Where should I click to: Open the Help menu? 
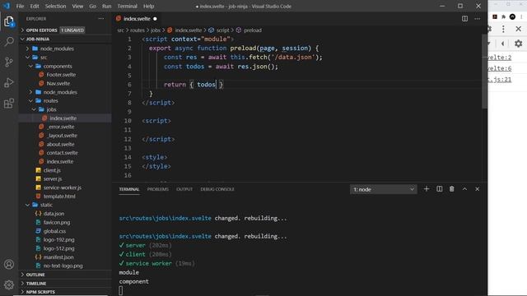click(148, 6)
